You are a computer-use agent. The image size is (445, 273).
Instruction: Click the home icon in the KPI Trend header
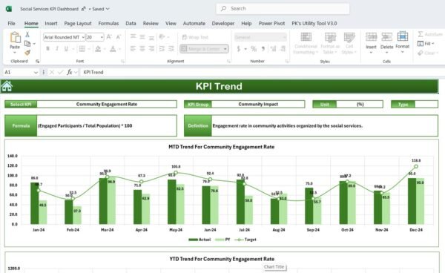[x=7, y=86]
